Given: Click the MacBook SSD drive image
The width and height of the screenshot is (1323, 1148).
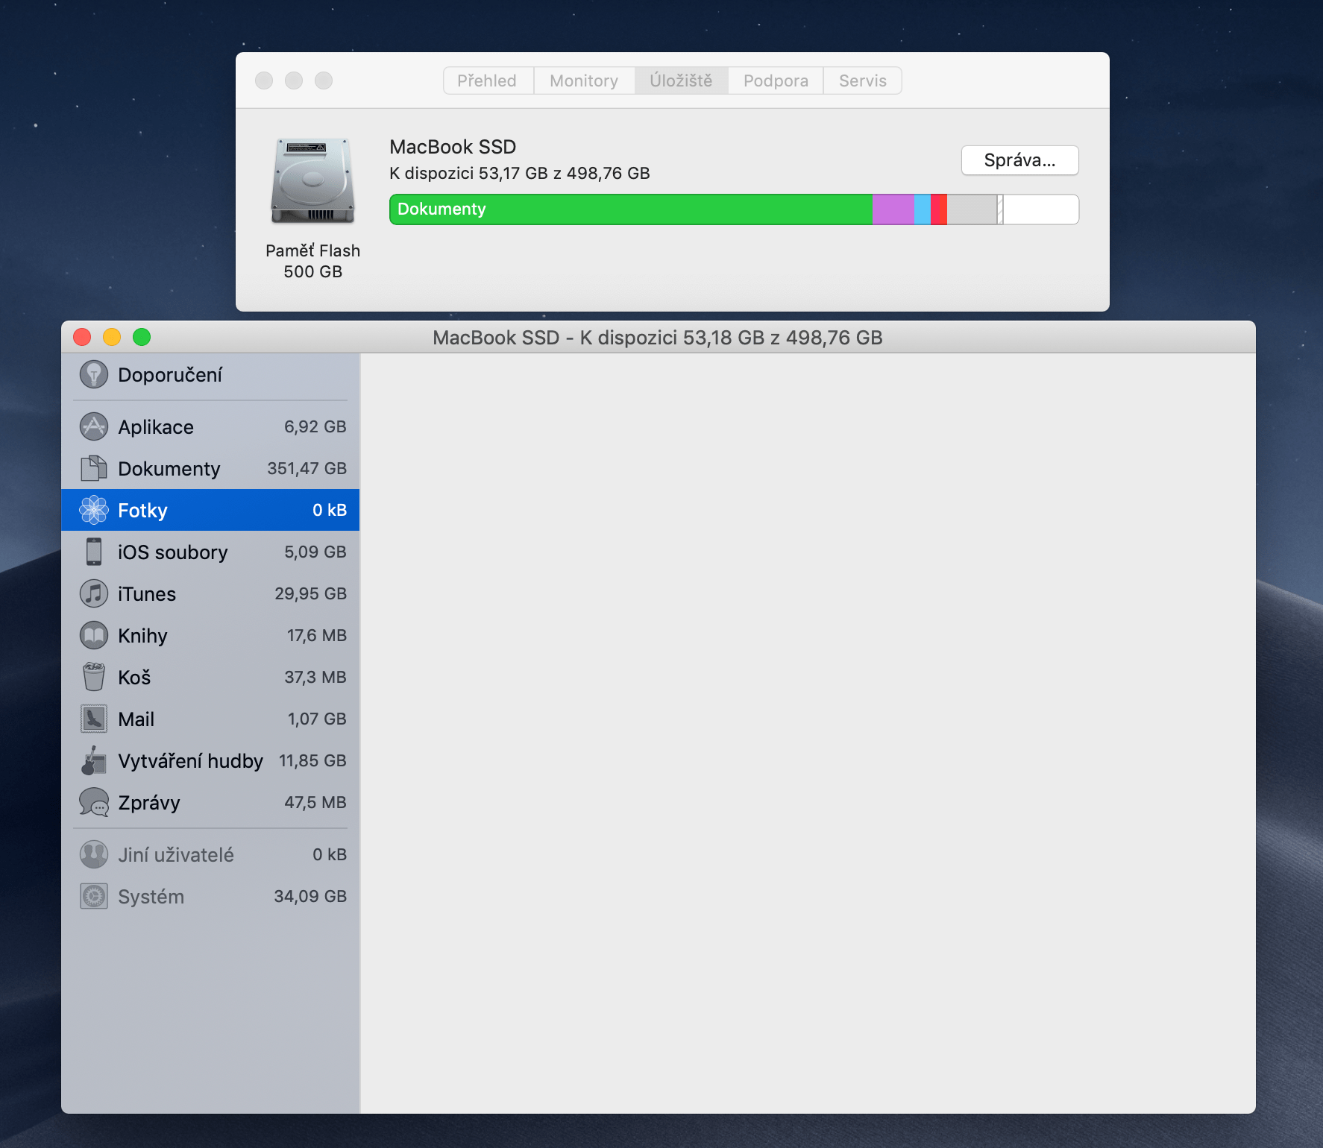Looking at the screenshot, I should [x=312, y=181].
